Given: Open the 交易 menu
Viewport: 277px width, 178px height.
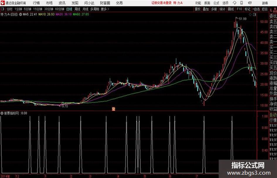Looking at the screenshot, I should click(119, 3).
